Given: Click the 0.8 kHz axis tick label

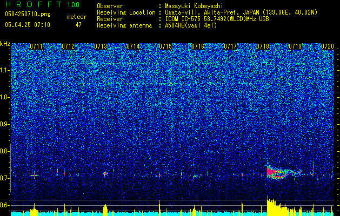Looking at the screenshot, I should point(4,151).
